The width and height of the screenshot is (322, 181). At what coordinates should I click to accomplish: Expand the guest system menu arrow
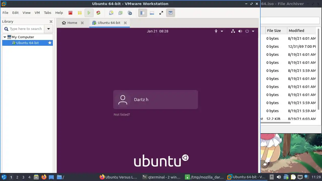click(x=253, y=31)
